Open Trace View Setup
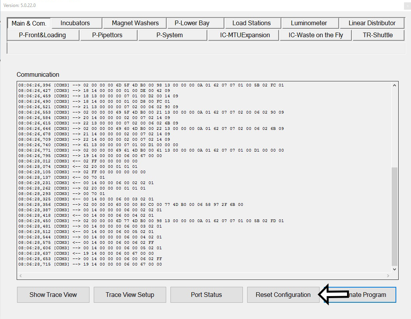The height and width of the screenshot is (319, 411). click(x=130, y=295)
